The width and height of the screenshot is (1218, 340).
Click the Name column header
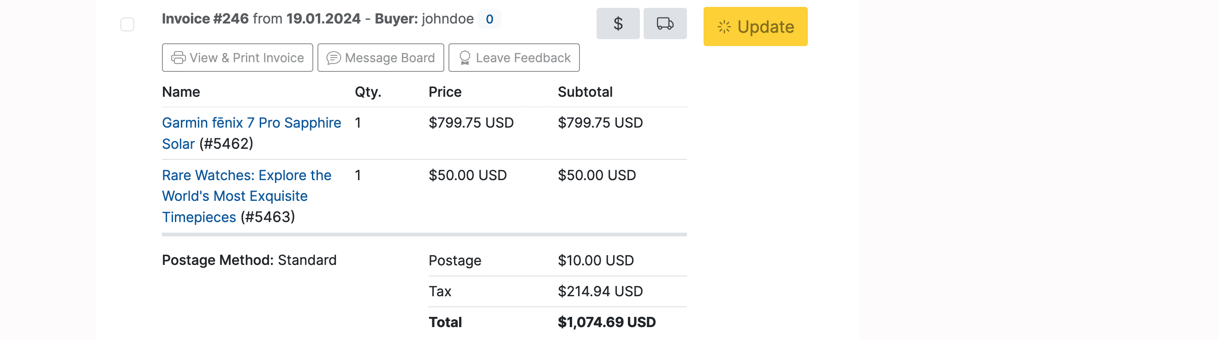point(180,92)
